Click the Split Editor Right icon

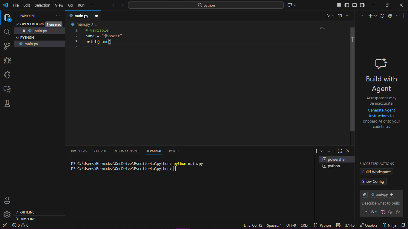point(340,16)
